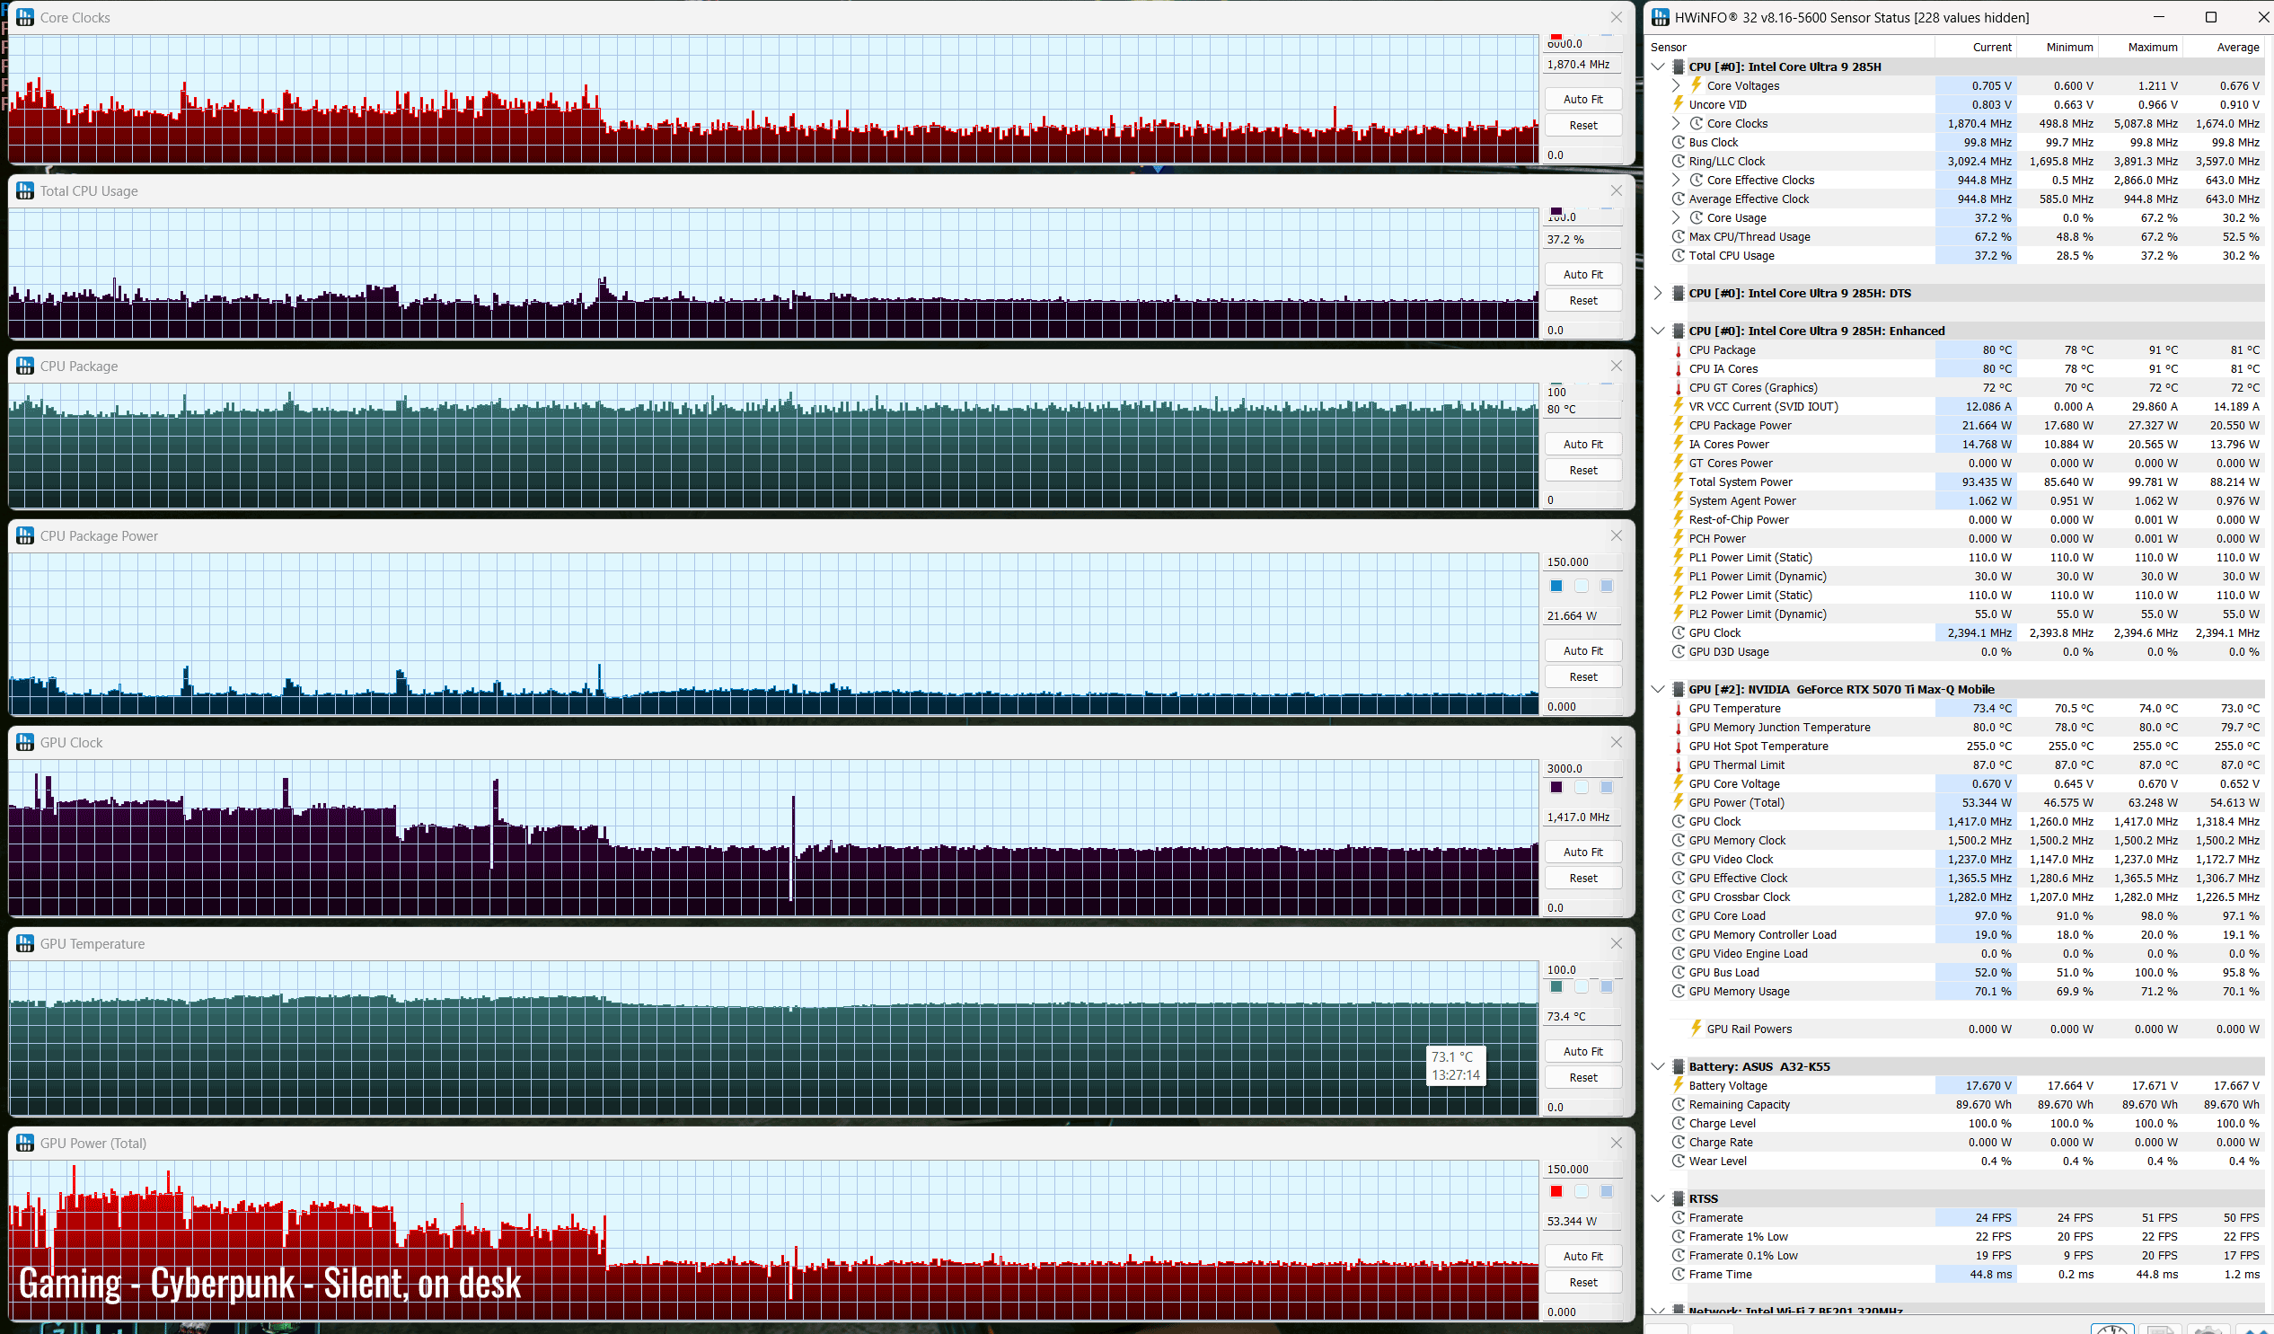Image resolution: width=2274 pixels, height=1334 pixels.
Task: Click Reset in CPU Package Power graph
Action: click(x=1582, y=677)
